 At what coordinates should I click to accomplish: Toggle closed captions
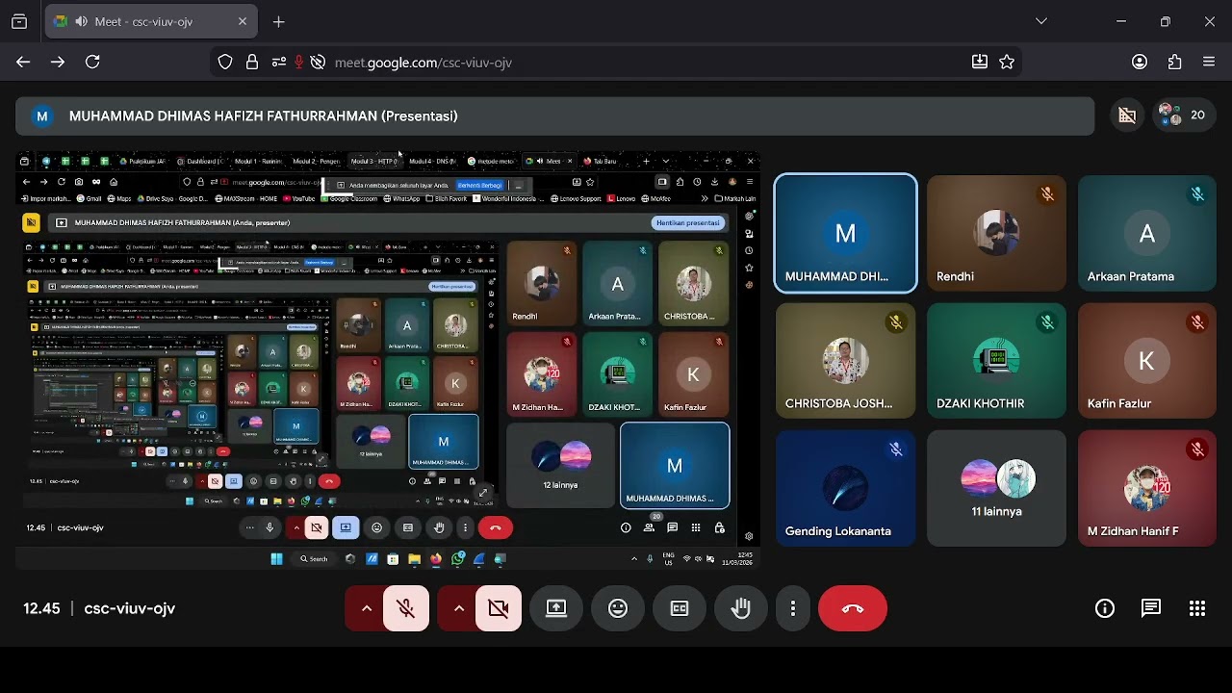pos(680,608)
